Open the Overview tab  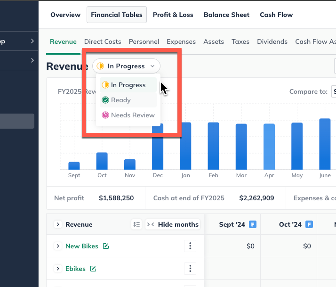tap(65, 15)
